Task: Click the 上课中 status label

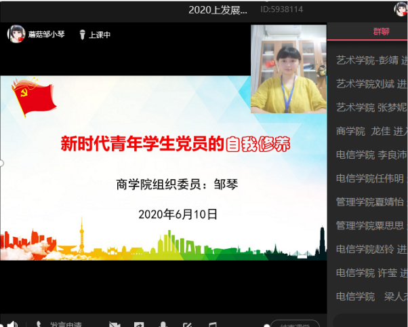Action: [x=100, y=35]
